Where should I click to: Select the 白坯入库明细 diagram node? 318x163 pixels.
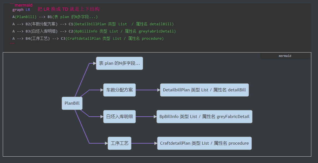pyautogui.click(x=119, y=117)
